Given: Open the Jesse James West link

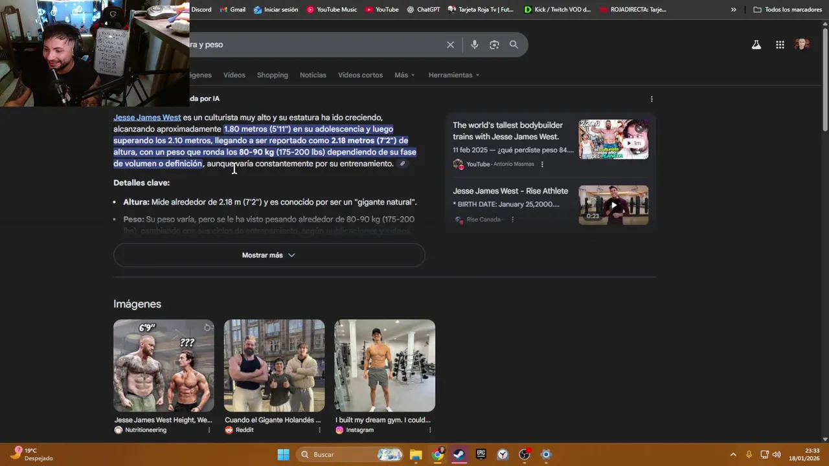Looking at the screenshot, I should pyautogui.click(x=147, y=117).
